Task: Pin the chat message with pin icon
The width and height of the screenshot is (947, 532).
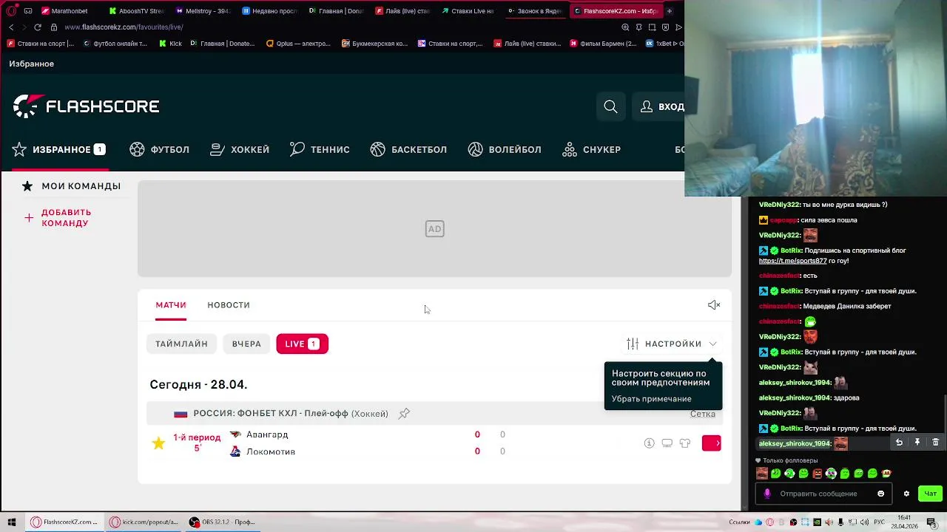Action: (917, 443)
